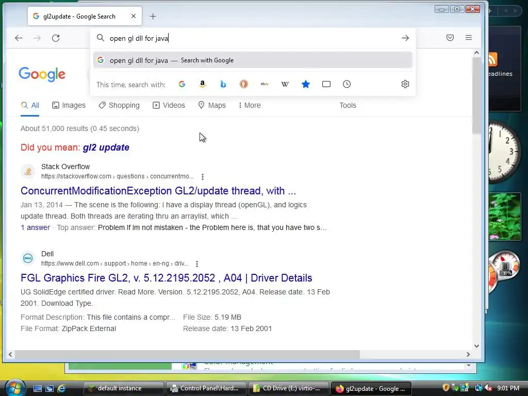
Task: Click the 'About 51,000 results' text
Action: 80,128
